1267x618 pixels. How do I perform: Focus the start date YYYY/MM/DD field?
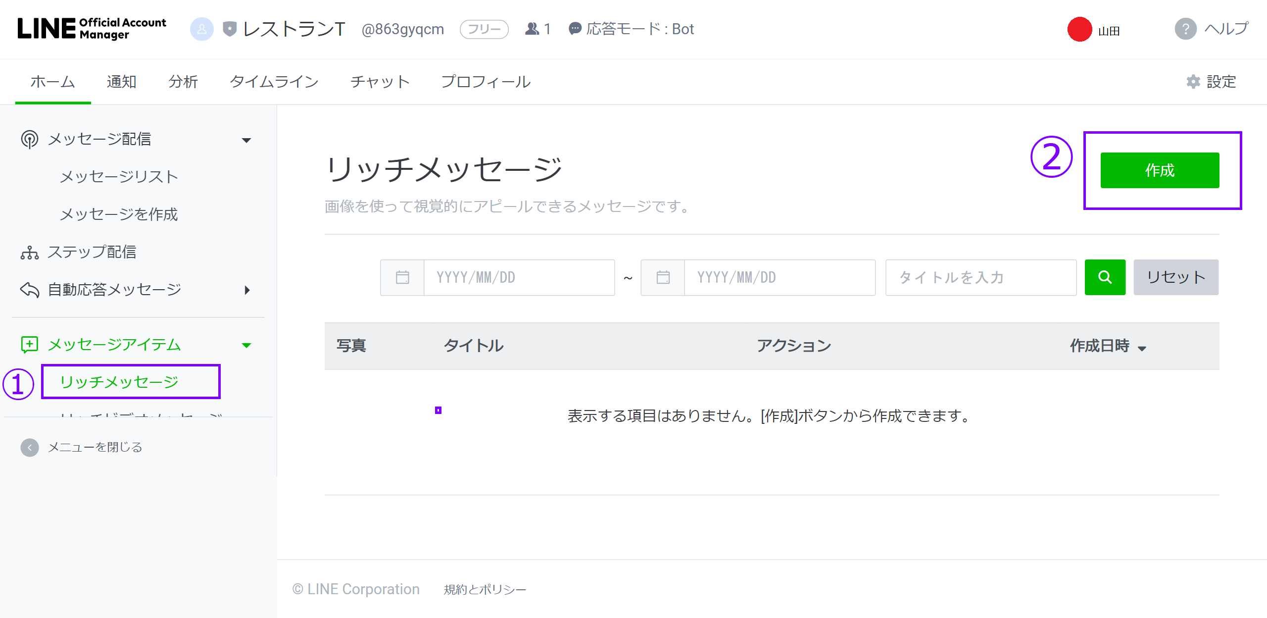(519, 277)
